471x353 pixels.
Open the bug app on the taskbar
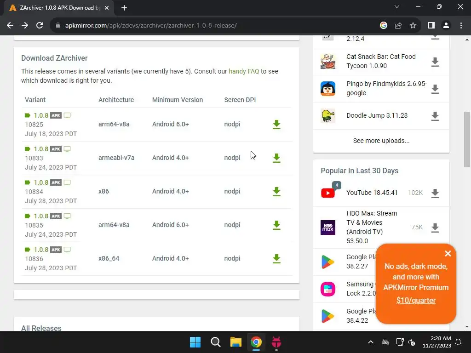[276, 342]
